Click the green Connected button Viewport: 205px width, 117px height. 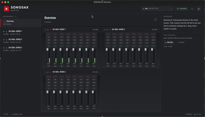(182, 9)
